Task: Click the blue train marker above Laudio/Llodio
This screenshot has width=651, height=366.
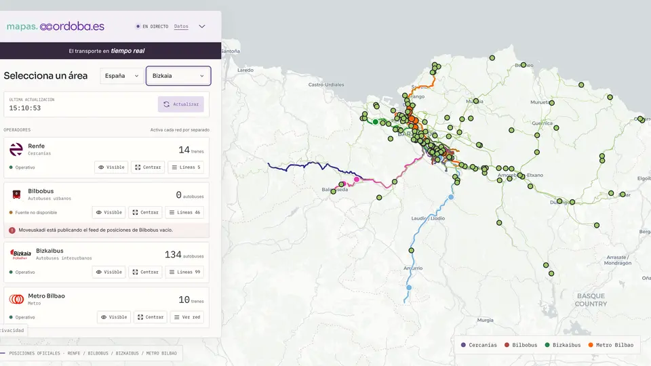Action: 451,197
